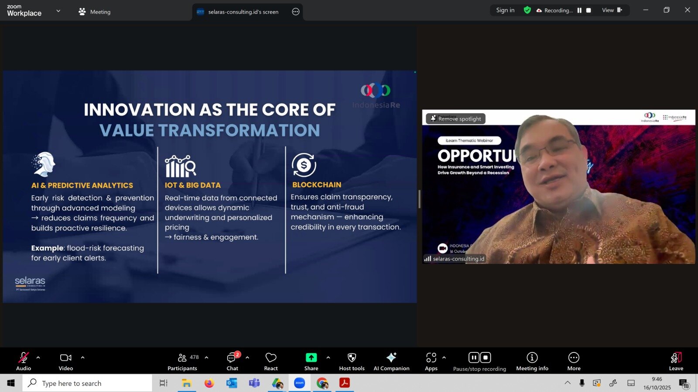The width and height of the screenshot is (698, 392).
Task: Click the divider handle between slide and video
Action: coord(419,199)
